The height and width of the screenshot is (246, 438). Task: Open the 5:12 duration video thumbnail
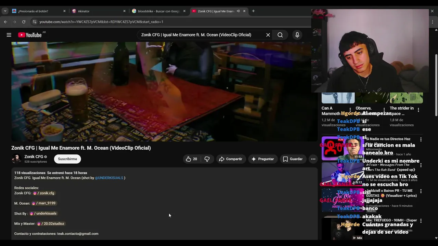[x=343, y=174]
